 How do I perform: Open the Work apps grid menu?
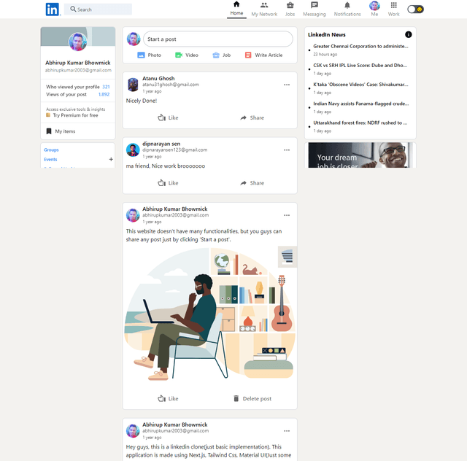tap(393, 9)
